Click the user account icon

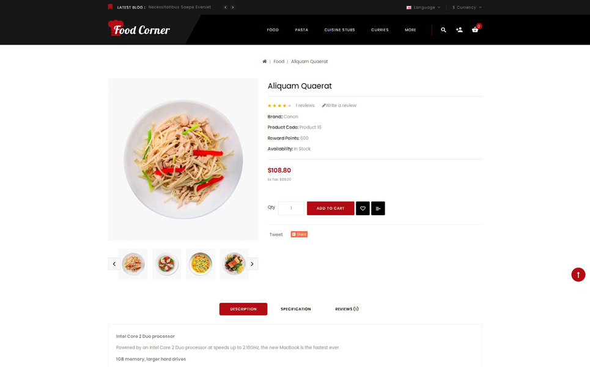(459, 30)
